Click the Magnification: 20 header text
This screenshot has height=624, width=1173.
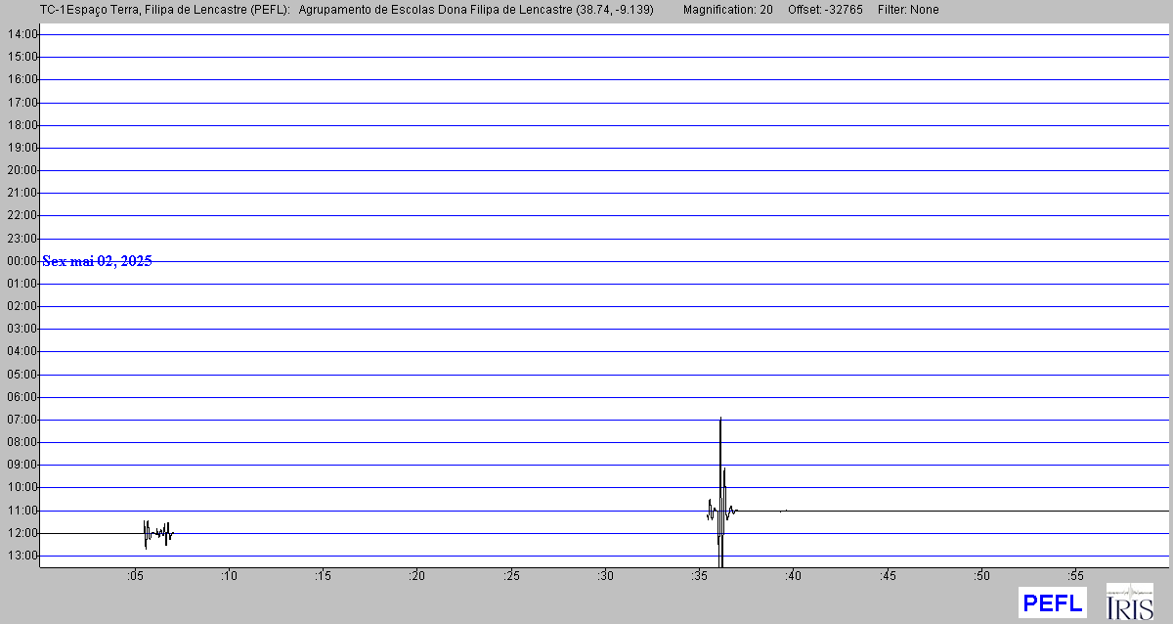point(728,10)
